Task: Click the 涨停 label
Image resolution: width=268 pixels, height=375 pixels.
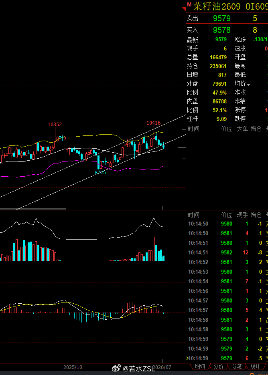Action: click(240, 110)
